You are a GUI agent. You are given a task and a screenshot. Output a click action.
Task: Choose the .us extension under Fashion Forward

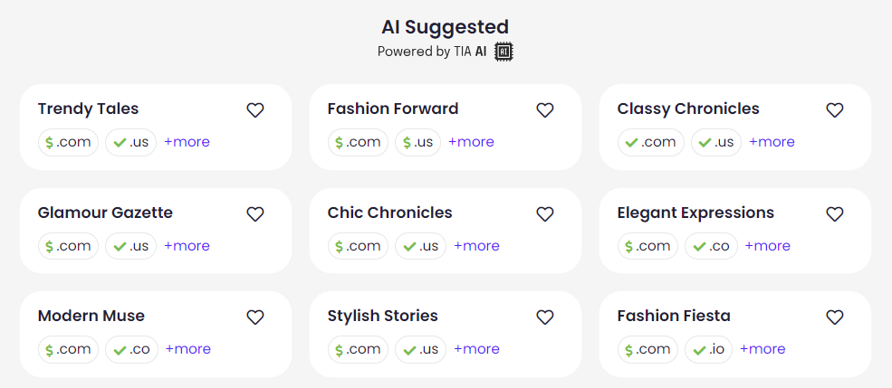[x=417, y=142]
